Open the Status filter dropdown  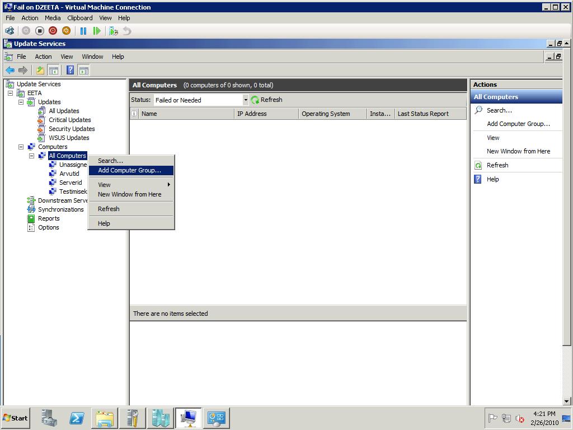click(x=246, y=100)
